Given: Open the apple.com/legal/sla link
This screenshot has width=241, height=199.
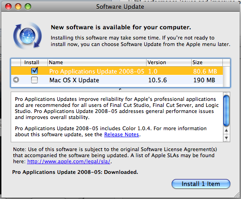Looking at the screenshot, I should 69,161.
